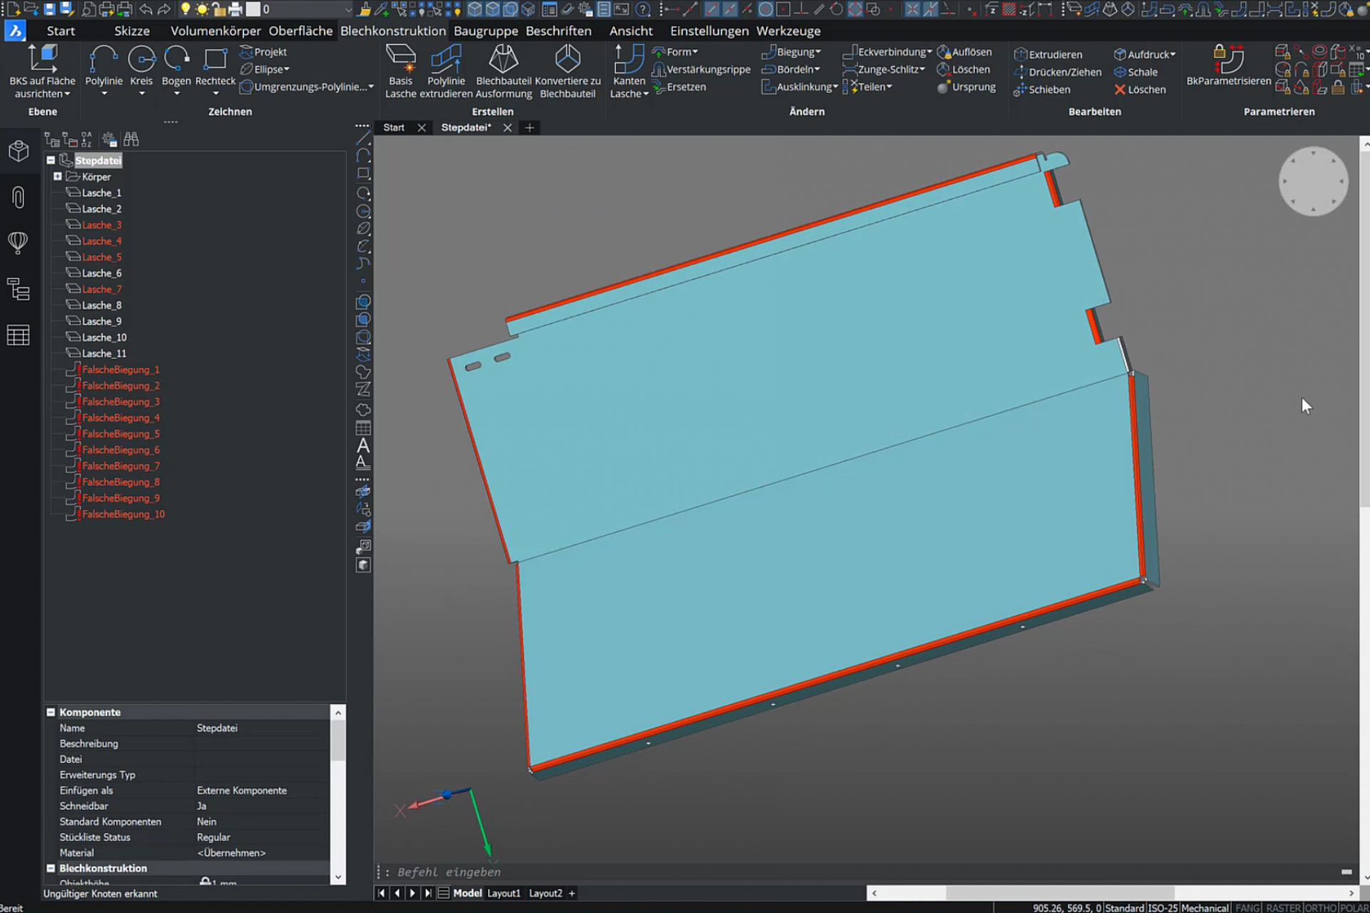
Task: Select the Polylinie extrudieren tool
Action: click(x=446, y=71)
